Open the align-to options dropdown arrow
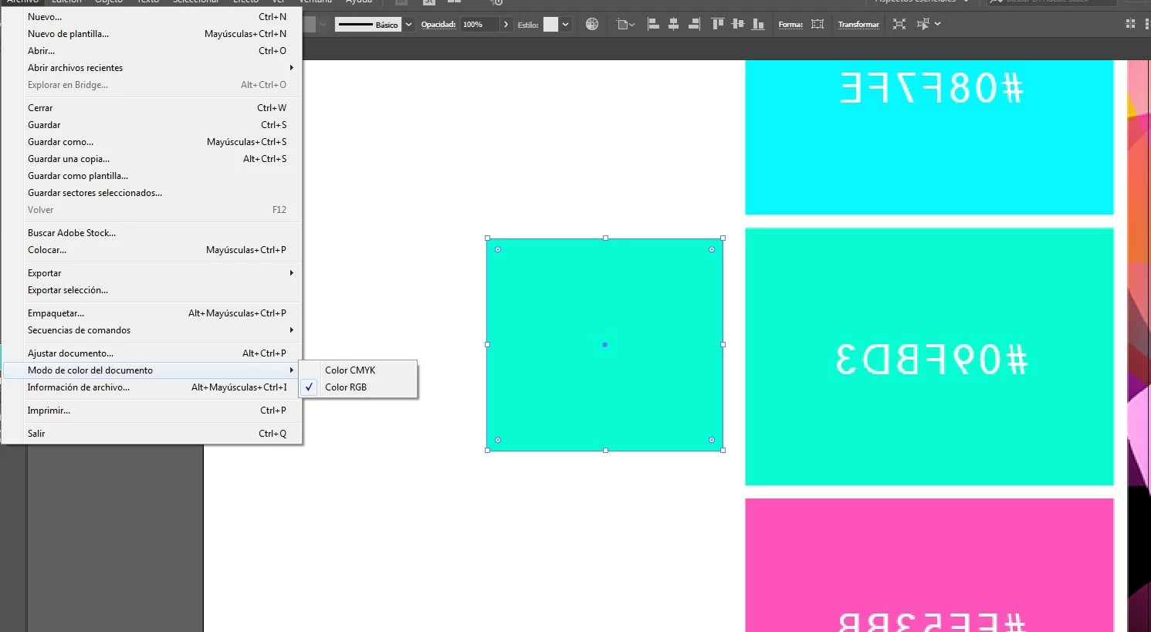Screen dimensions: 1151x632 [x=632, y=25]
